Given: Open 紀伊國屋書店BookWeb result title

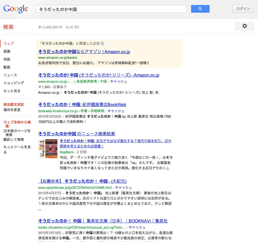Looking at the screenshot, I should point(82,105).
